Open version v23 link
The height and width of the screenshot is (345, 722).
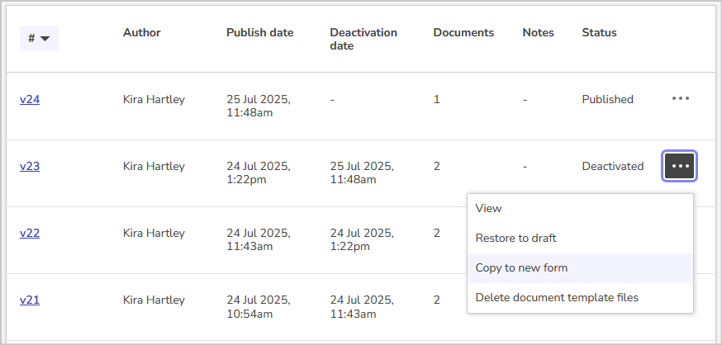pos(30,166)
